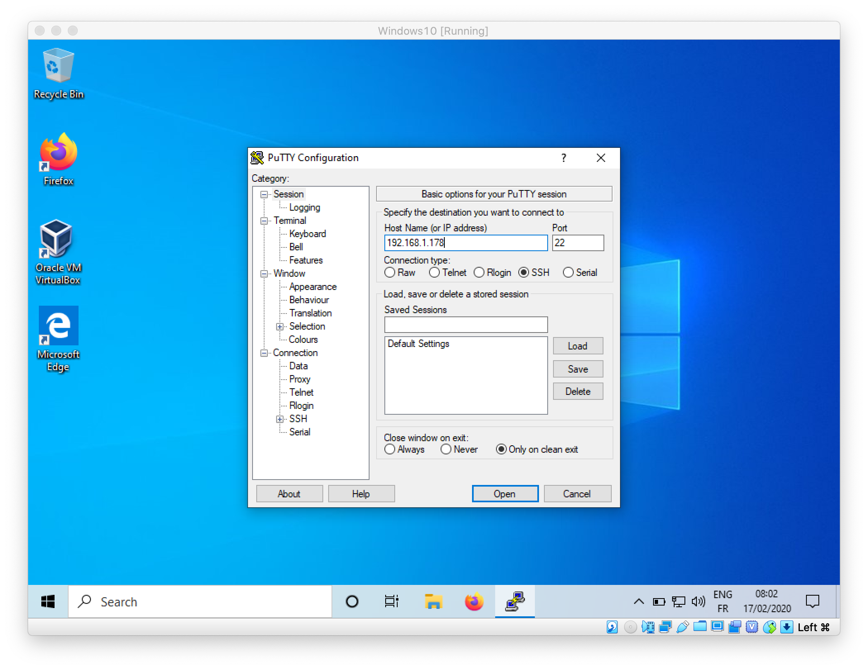868x670 pixels.
Task: Click the VirtualBox audio microphone status icon
Action: pos(648,627)
